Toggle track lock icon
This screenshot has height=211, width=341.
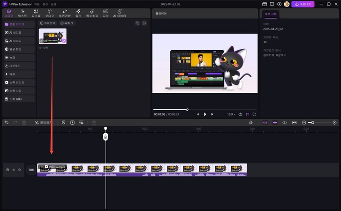tap(8, 170)
